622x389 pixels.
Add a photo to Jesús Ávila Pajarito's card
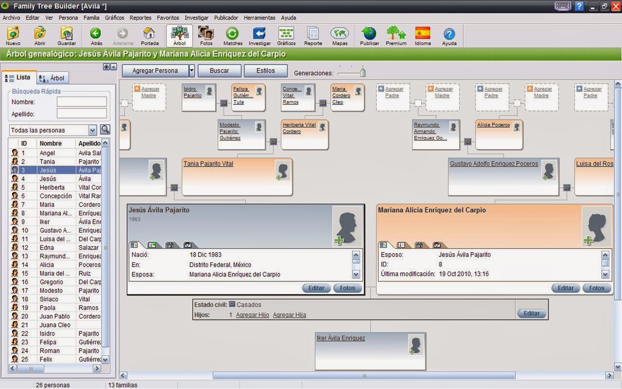347,227
